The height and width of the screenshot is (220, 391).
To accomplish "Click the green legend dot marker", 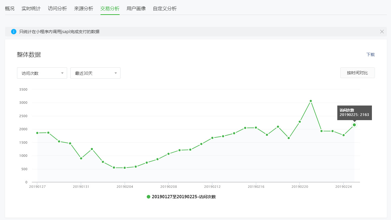I will [149, 197].
